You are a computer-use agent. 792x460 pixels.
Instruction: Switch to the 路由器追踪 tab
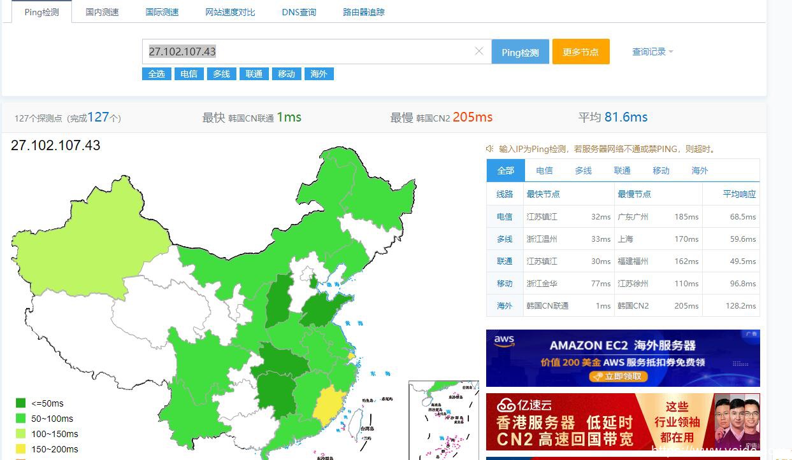click(363, 11)
